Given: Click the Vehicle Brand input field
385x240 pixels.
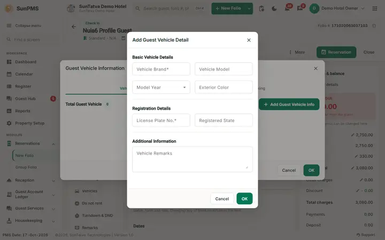Looking at the screenshot, I should [x=161, y=69].
